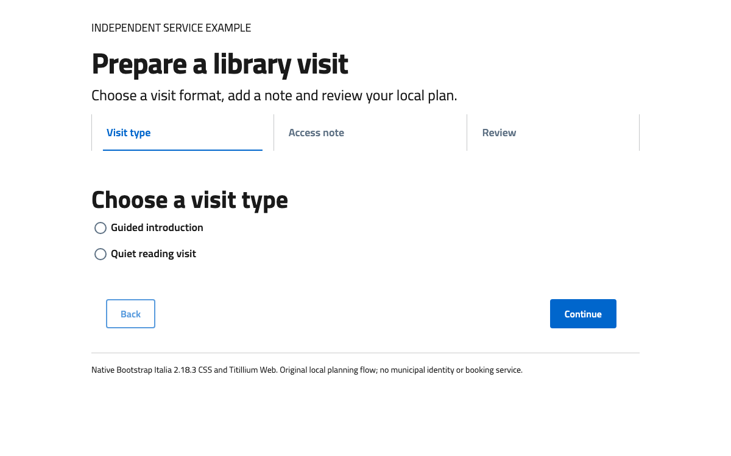The height and width of the screenshot is (456, 731).
Task: Click the Choose a visit type heading
Action: point(189,199)
